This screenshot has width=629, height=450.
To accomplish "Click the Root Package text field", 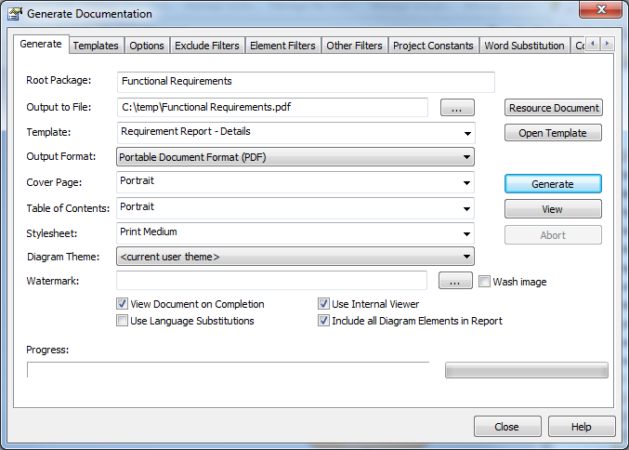I will pyautogui.click(x=306, y=82).
